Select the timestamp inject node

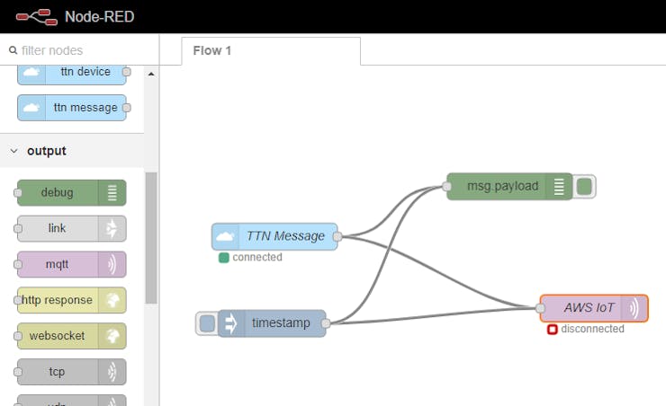[272, 323]
